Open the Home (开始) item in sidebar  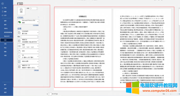coord(4,8)
